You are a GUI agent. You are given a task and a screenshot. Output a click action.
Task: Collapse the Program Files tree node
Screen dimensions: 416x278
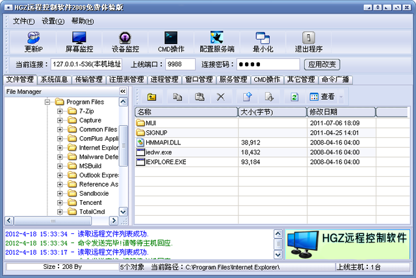(47, 102)
